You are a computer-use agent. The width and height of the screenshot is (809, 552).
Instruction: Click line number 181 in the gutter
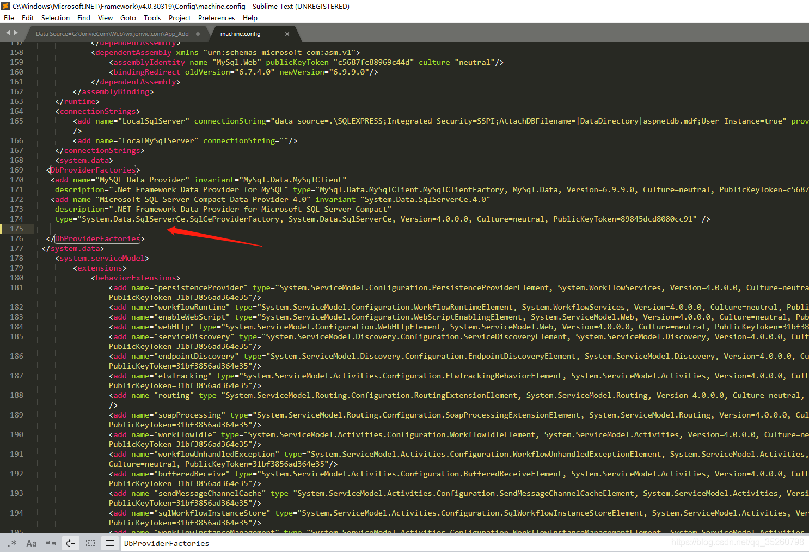pos(16,287)
